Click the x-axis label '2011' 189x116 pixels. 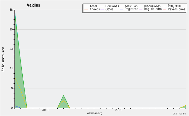pos(118,110)
